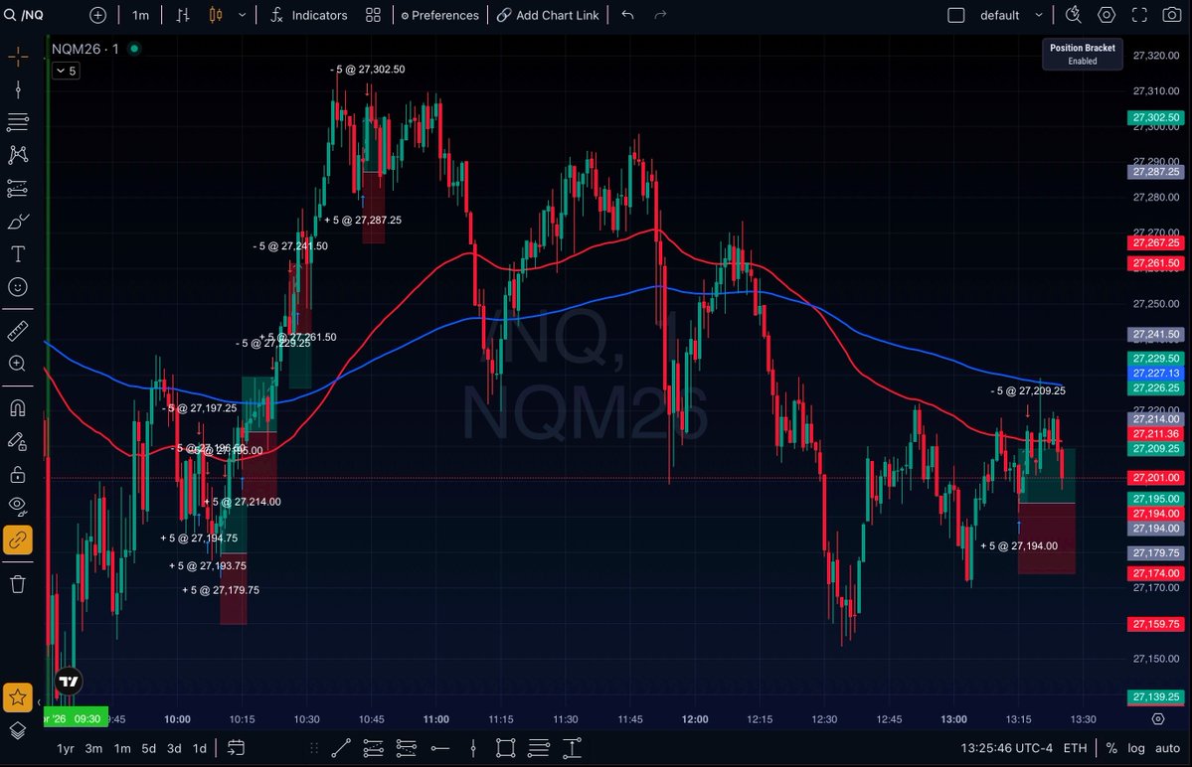Toggle the highlighted drawing sync link button

(x=18, y=539)
